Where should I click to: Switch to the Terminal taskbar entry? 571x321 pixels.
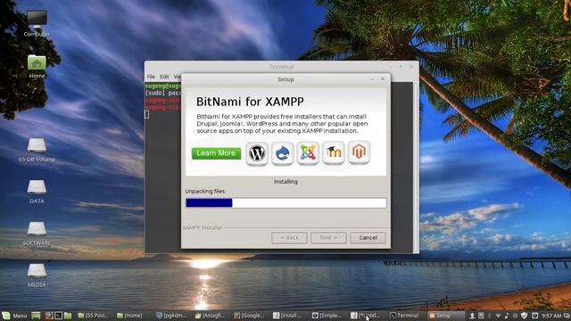(404, 316)
